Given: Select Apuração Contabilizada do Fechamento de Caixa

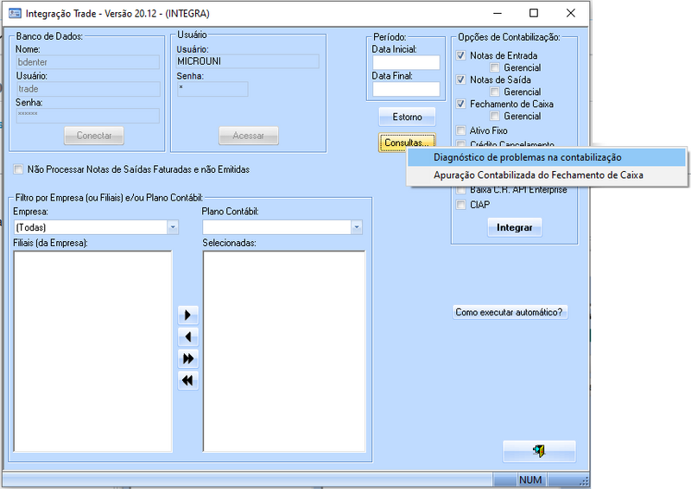Looking at the screenshot, I should pyautogui.click(x=547, y=175).
